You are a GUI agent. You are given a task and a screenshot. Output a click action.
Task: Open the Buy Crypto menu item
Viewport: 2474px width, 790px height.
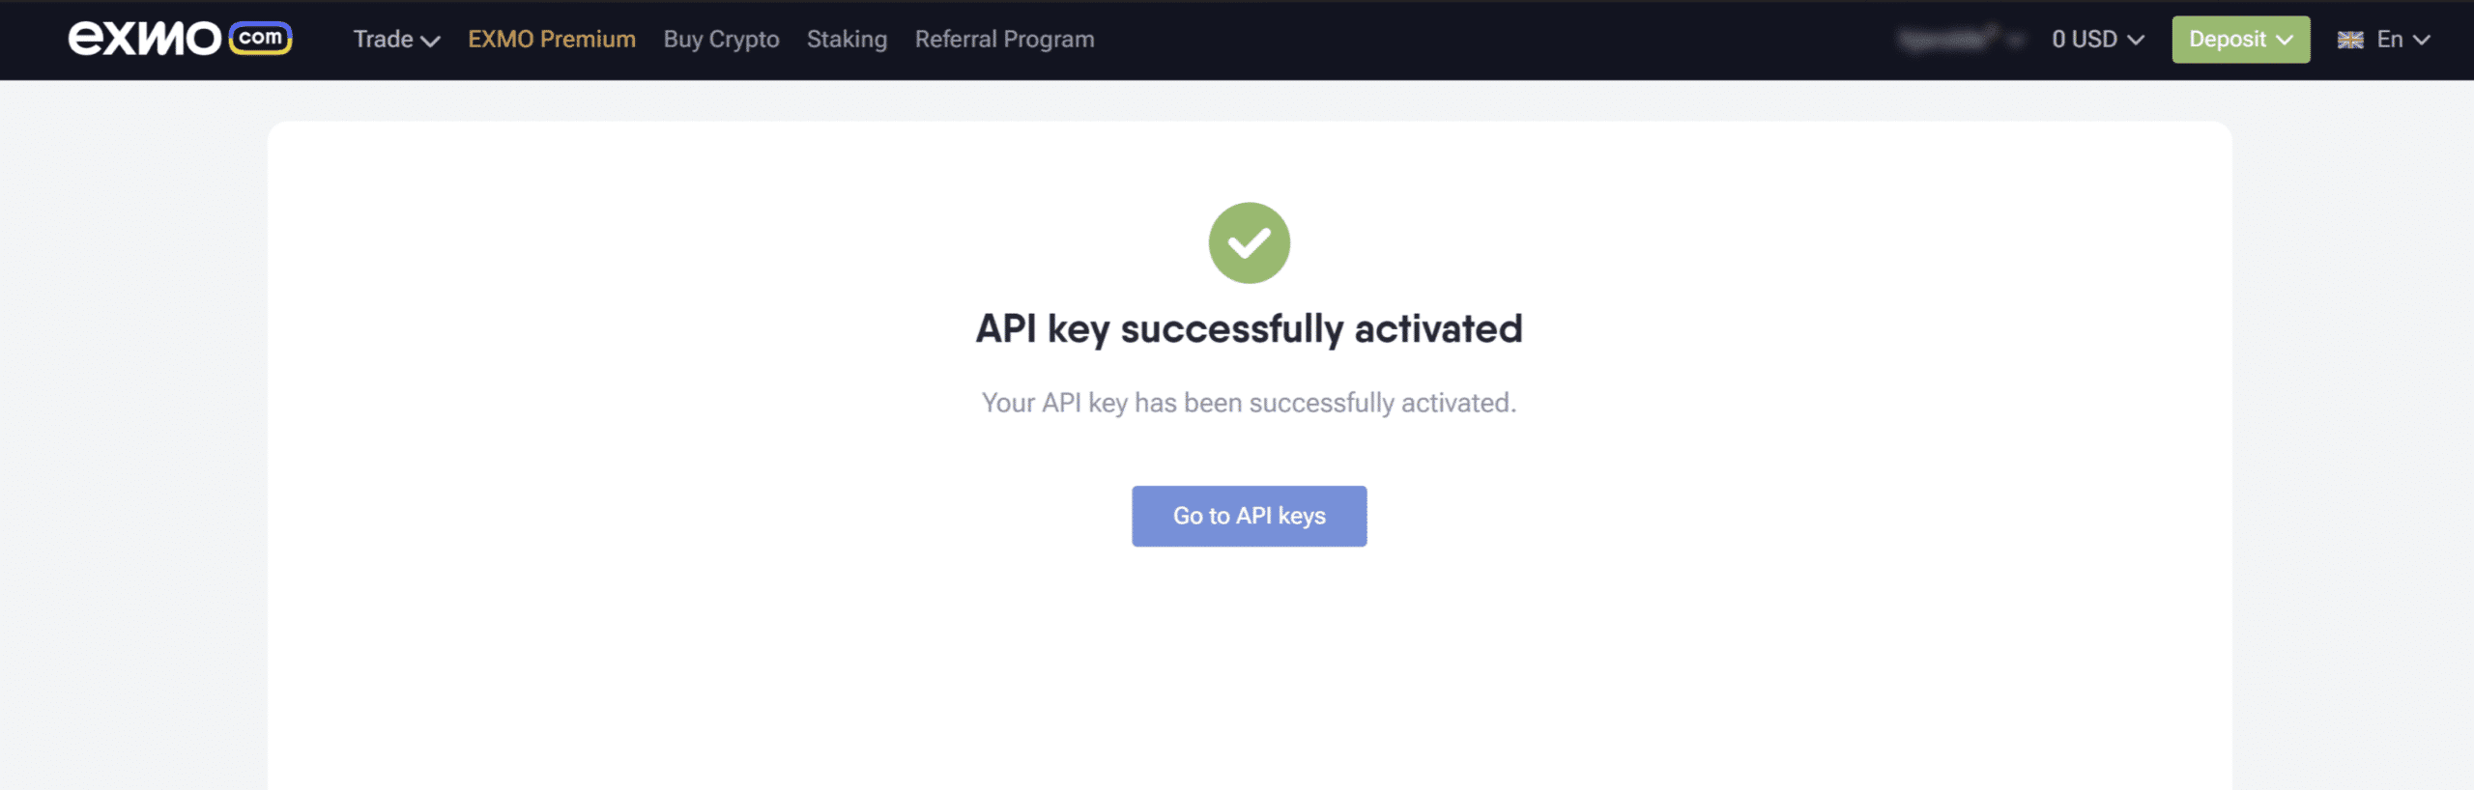[721, 39]
